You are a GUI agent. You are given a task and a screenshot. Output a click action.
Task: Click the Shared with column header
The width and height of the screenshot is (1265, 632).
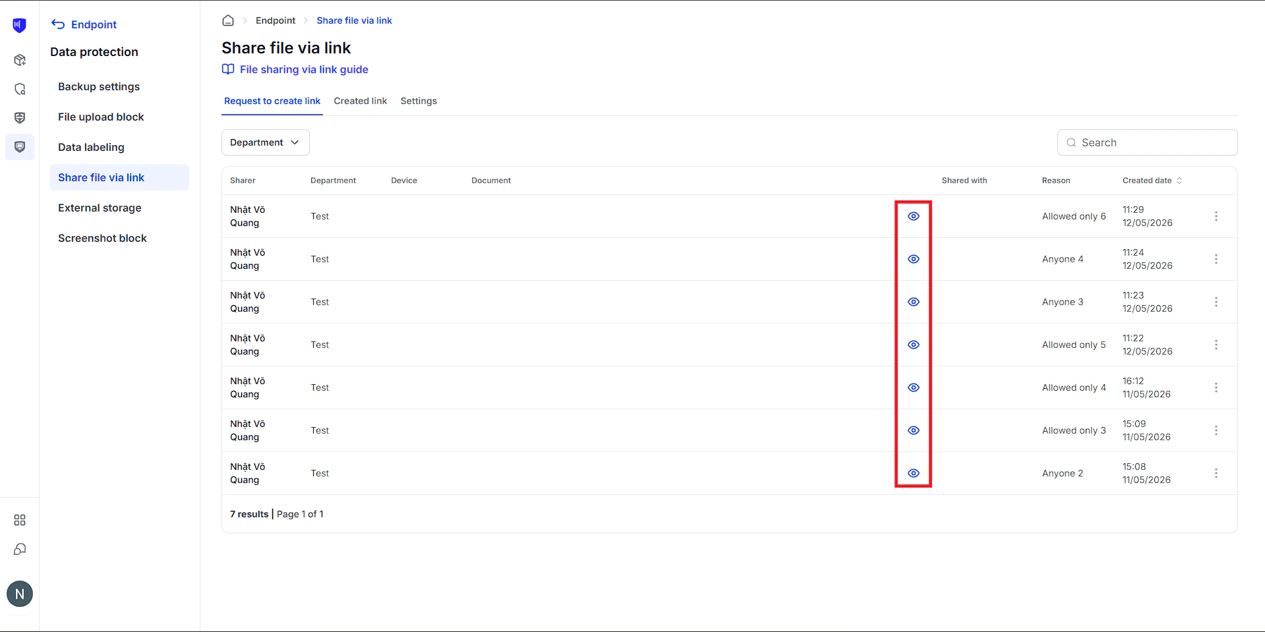[964, 181]
